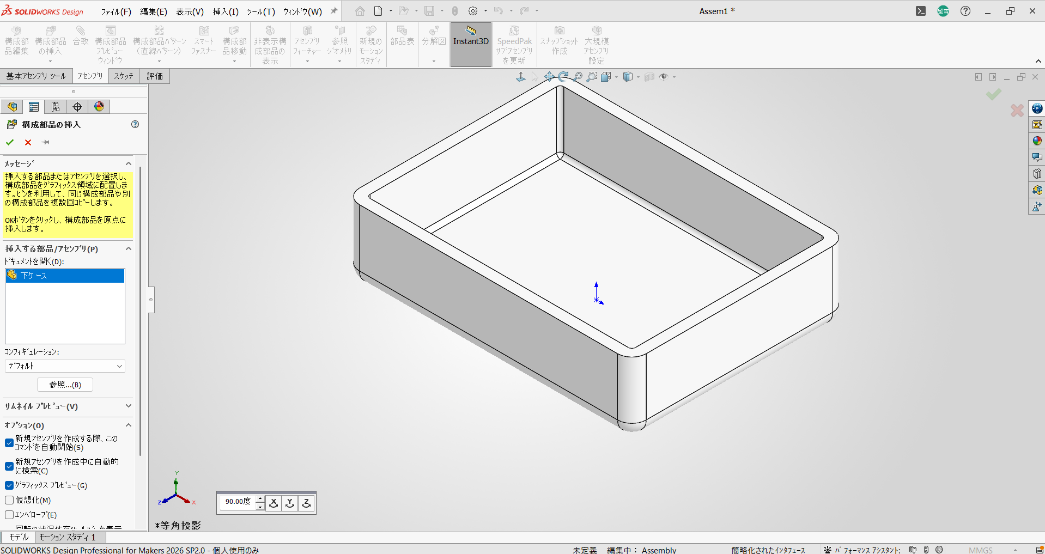Open the DisplayManager color ball tab
This screenshot has height=554, width=1045.
pos(99,107)
